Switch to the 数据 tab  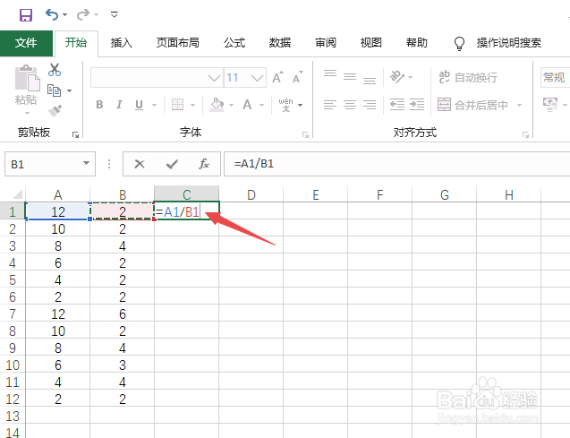pyautogui.click(x=280, y=43)
